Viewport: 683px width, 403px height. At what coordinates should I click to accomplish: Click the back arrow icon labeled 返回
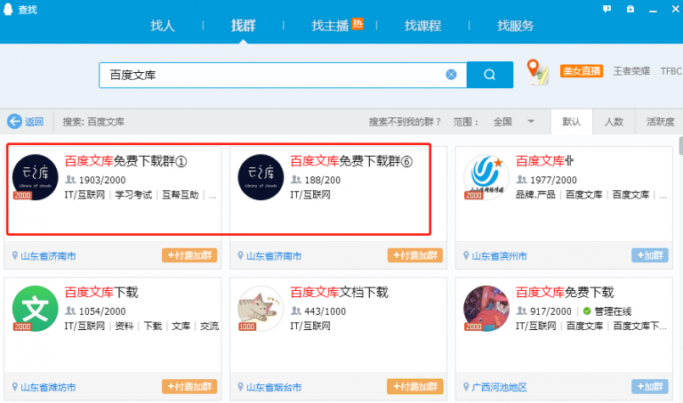pos(14,122)
